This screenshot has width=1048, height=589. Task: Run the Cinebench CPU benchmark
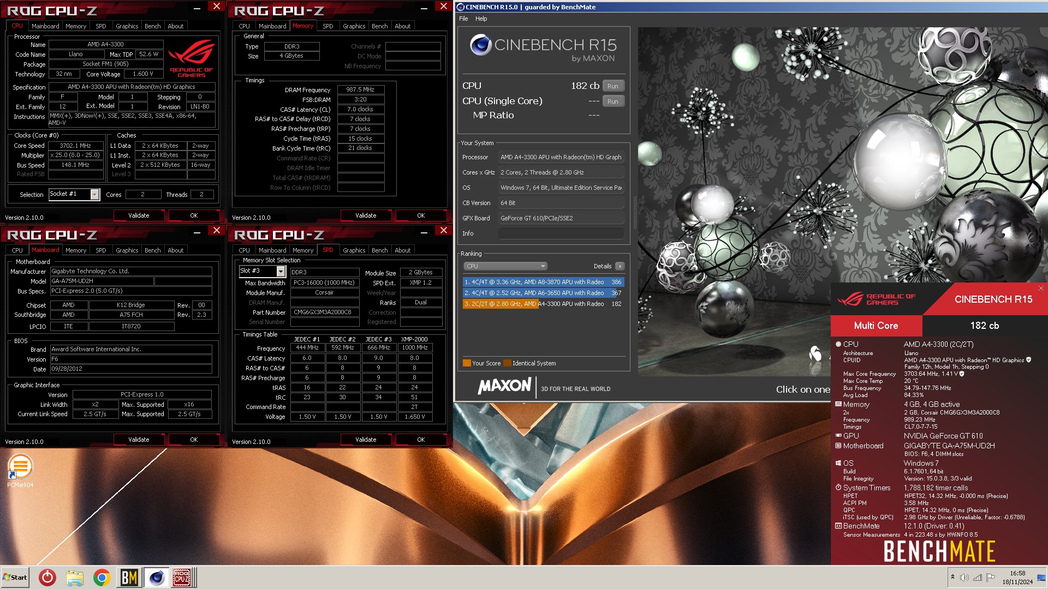point(613,86)
